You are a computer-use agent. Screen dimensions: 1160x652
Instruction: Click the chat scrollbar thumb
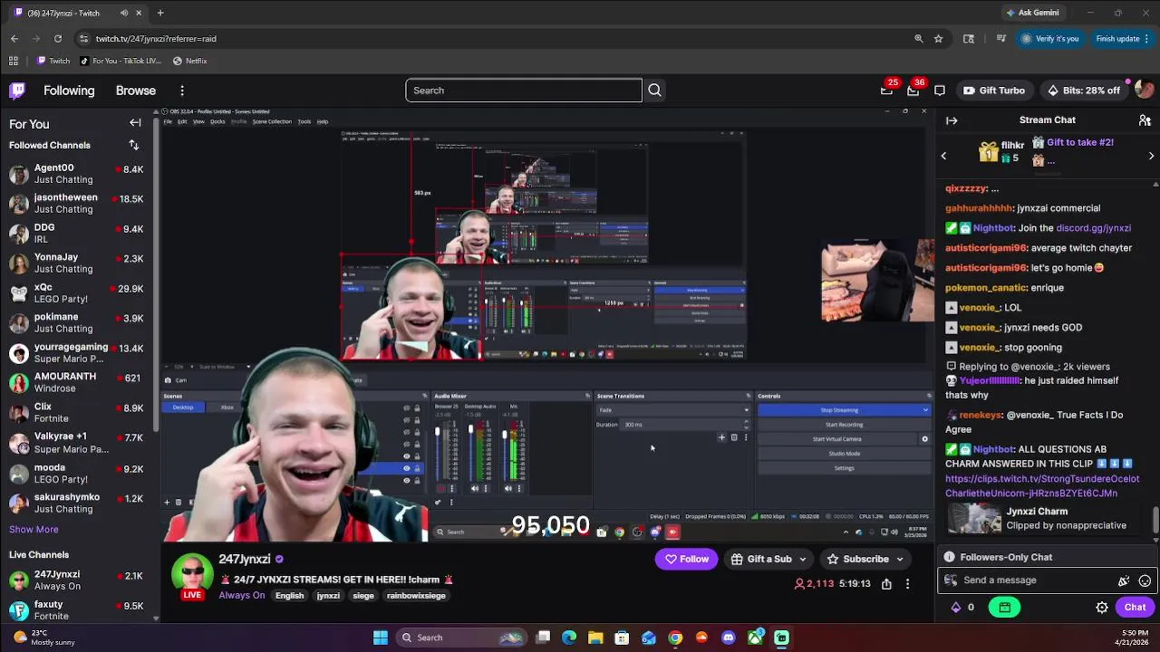[1155, 520]
